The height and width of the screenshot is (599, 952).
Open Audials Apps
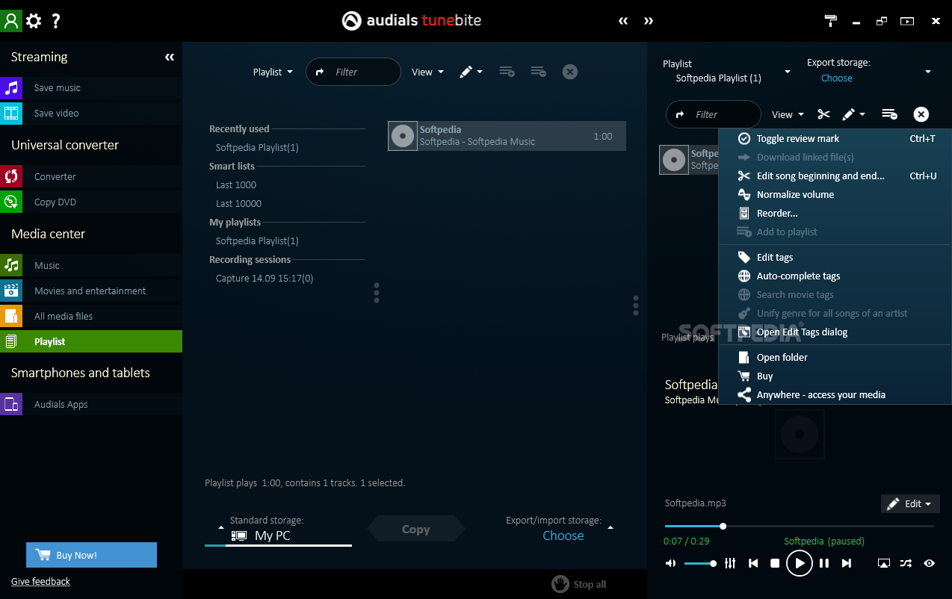coord(91,404)
